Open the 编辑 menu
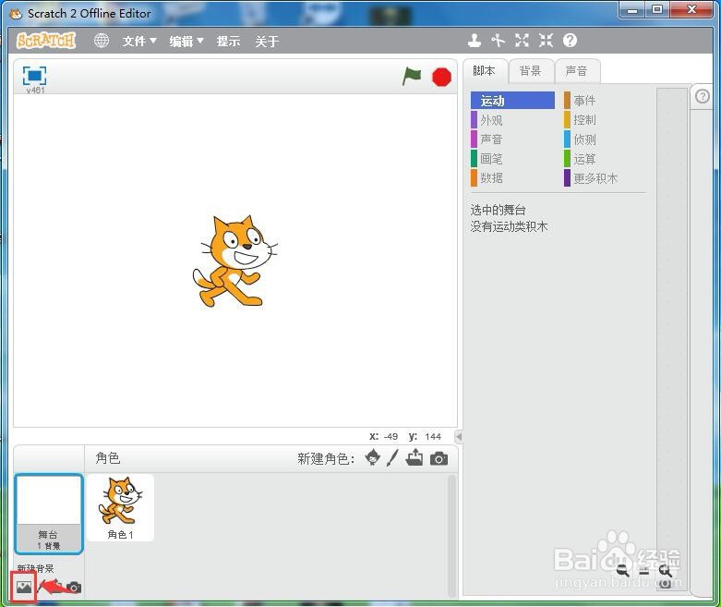Screen dimensions: 721x607 186,42
